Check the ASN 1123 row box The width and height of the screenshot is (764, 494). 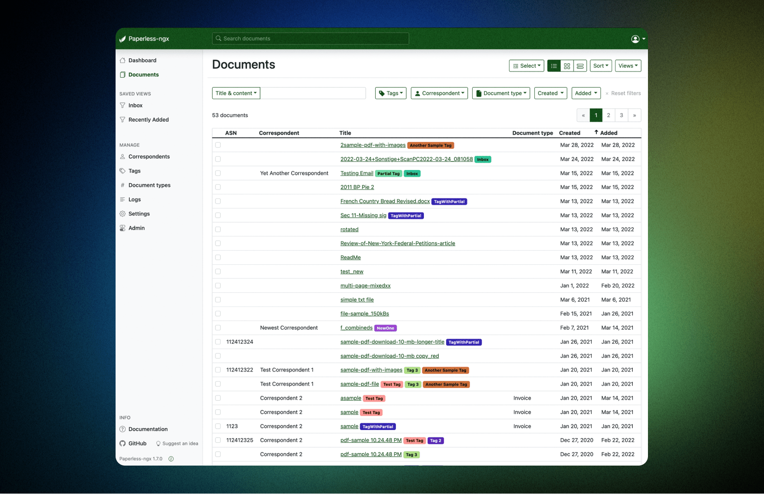pyautogui.click(x=218, y=426)
